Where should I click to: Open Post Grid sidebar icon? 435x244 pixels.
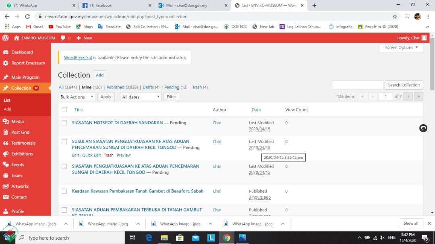(6, 132)
